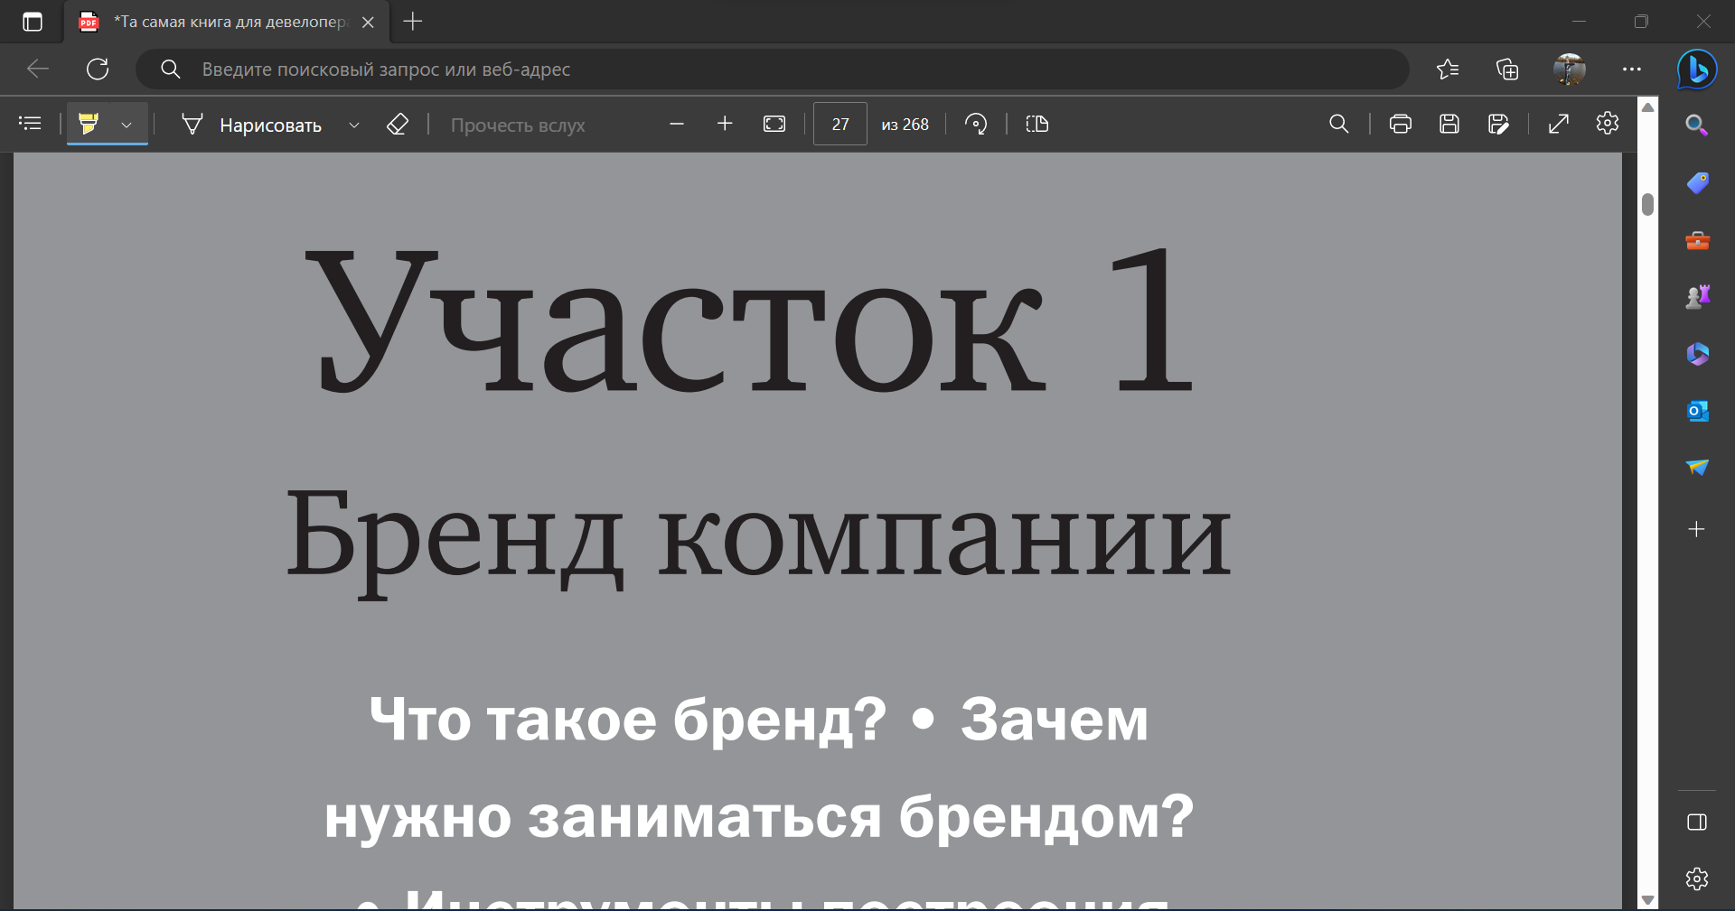This screenshot has height=911, width=1735.
Task: Select the eraser tool
Action: click(398, 124)
